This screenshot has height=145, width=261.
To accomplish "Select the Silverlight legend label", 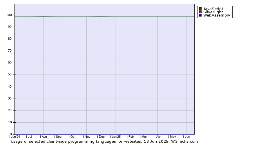I will coord(213,12).
